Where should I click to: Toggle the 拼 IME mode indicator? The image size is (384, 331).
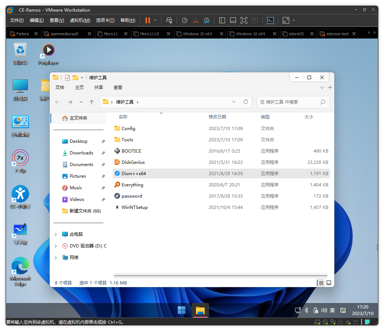point(343,310)
